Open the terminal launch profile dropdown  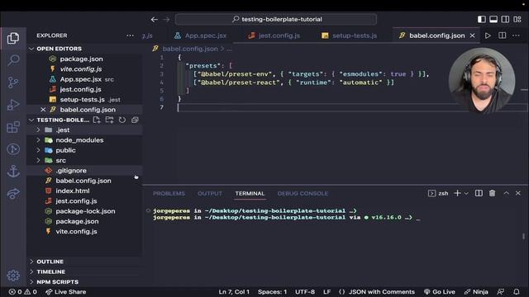click(466, 193)
